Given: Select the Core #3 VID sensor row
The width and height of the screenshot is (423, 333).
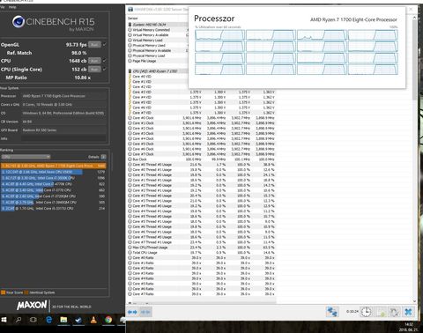Looking at the screenshot, I should [202, 92].
